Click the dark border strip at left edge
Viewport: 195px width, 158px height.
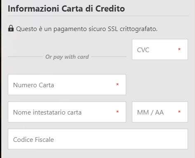(x=0, y=79)
